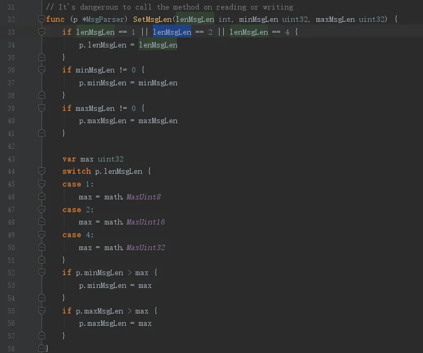This screenshot has width=423, height=353.
Task: Click fold end marker at line 54
Action: [x=42, y=298]
